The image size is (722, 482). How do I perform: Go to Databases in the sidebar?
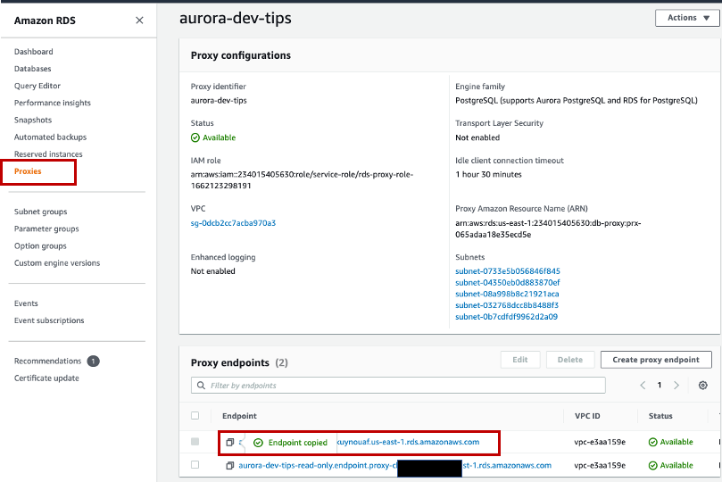[33, 69]
